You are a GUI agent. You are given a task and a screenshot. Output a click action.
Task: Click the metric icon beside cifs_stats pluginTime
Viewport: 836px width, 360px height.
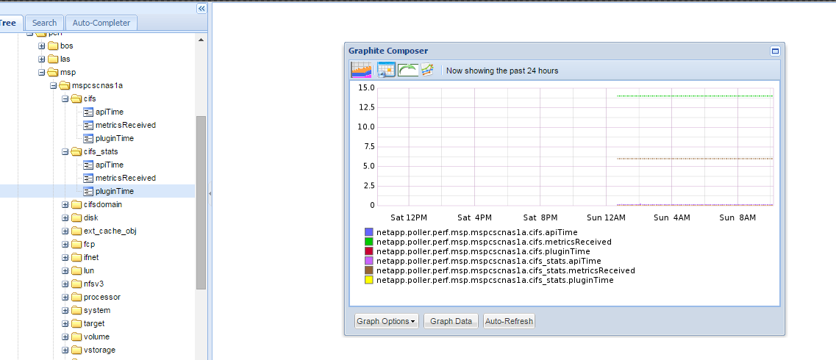point(88,191)
